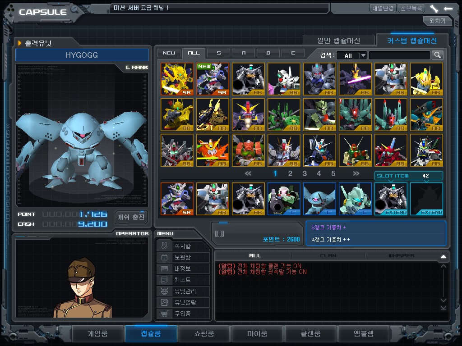Open 퀘스트 menu item
Screen dimensions: 462x346
[183, 279]
